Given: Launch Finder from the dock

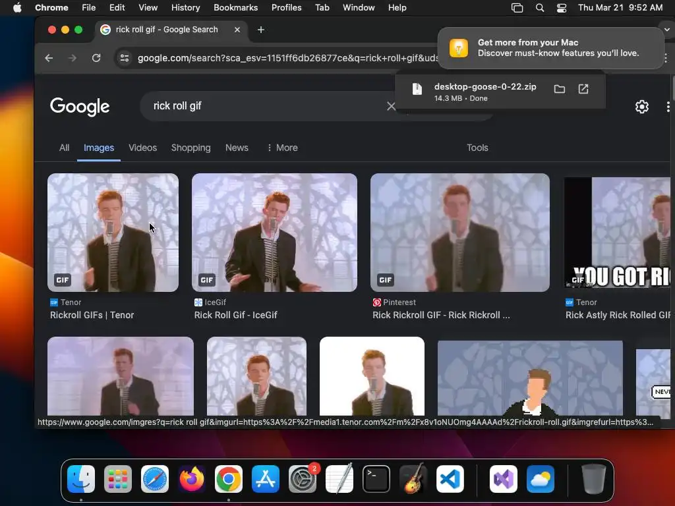Looking at the screenshot, I should (81, 479).
